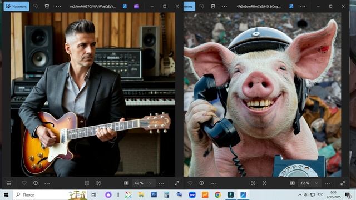Open the Windows Start menu
356x200 pixels.
coord(6,195)
